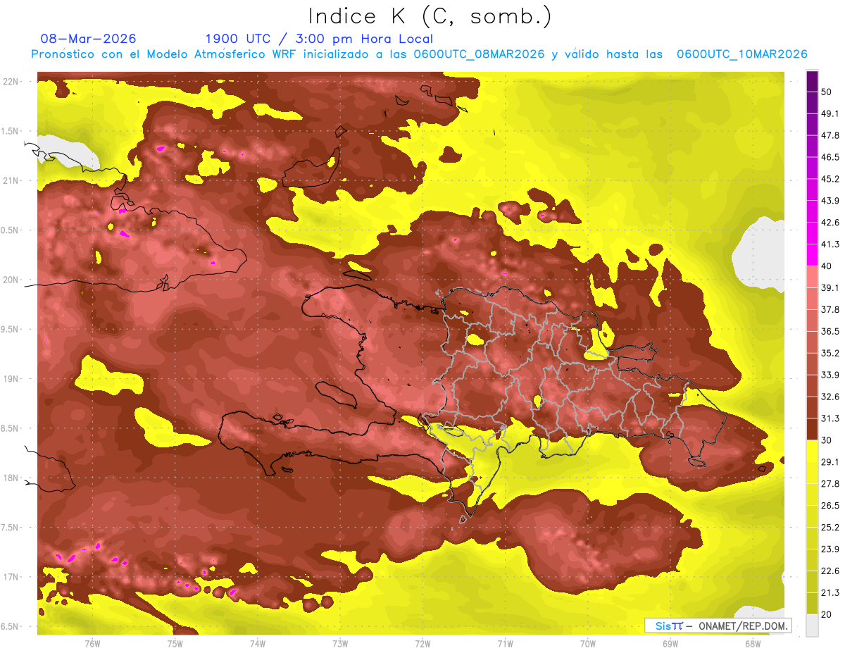Click the legend value "22.6"

click(830, 571)
